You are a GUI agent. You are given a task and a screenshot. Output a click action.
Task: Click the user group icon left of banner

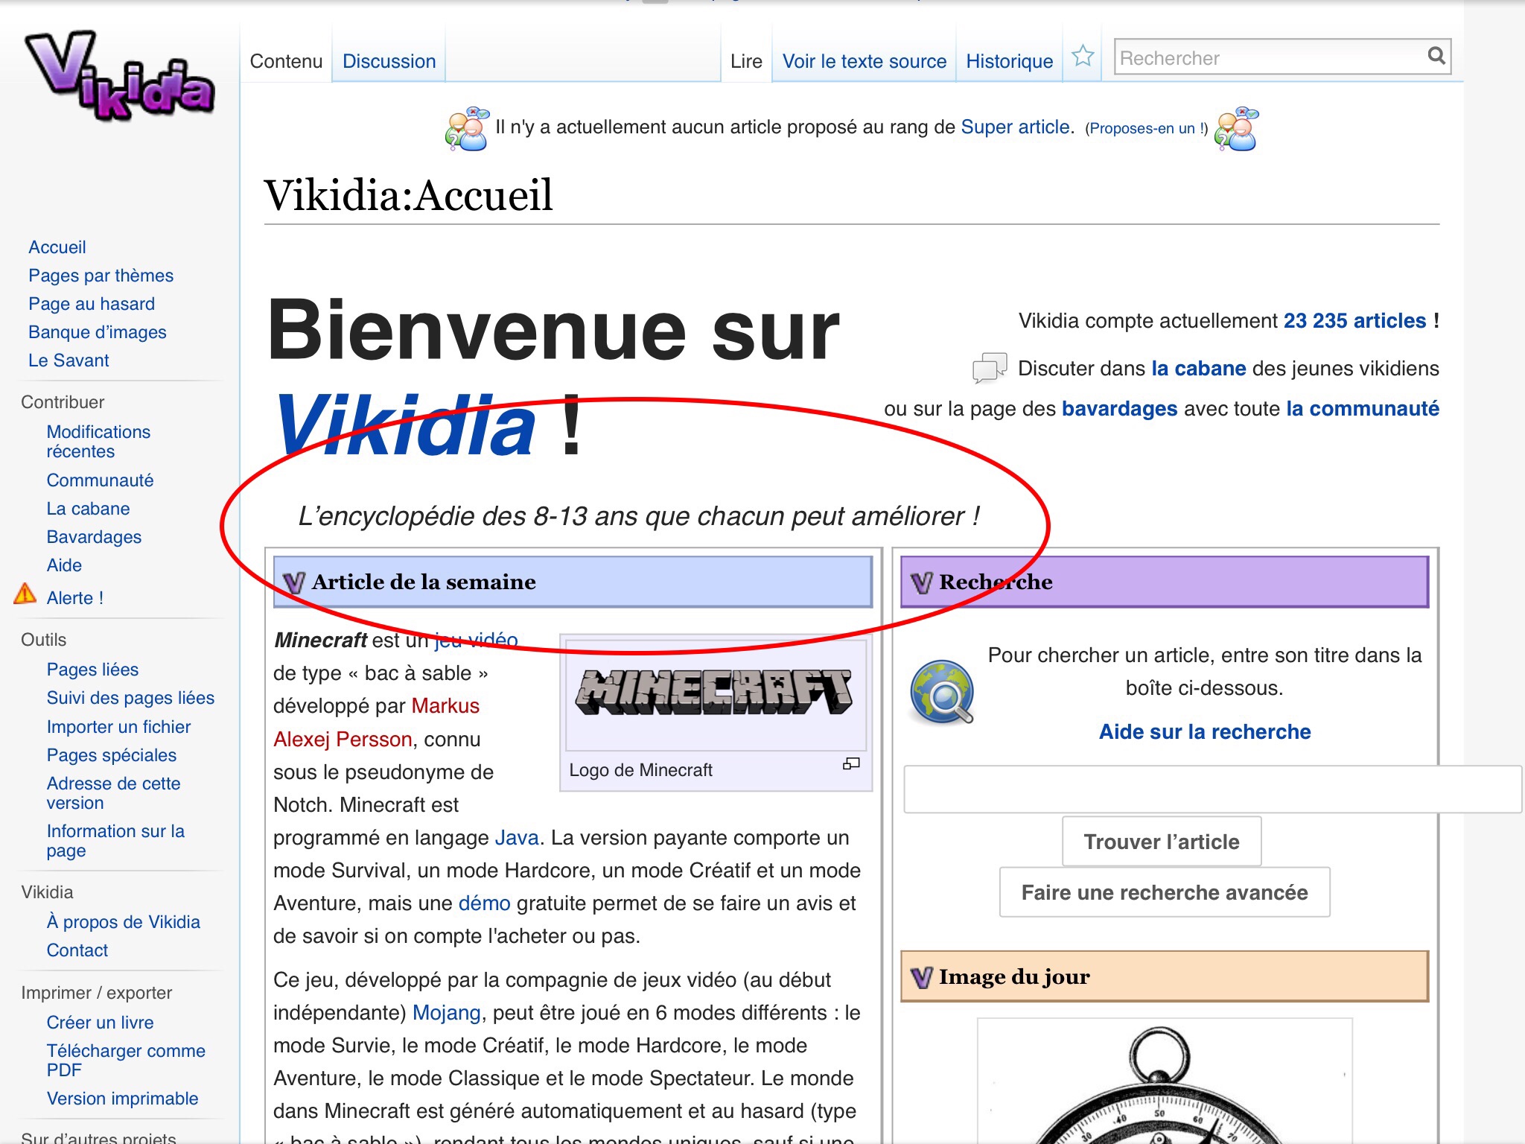click(x=467, y=129)
